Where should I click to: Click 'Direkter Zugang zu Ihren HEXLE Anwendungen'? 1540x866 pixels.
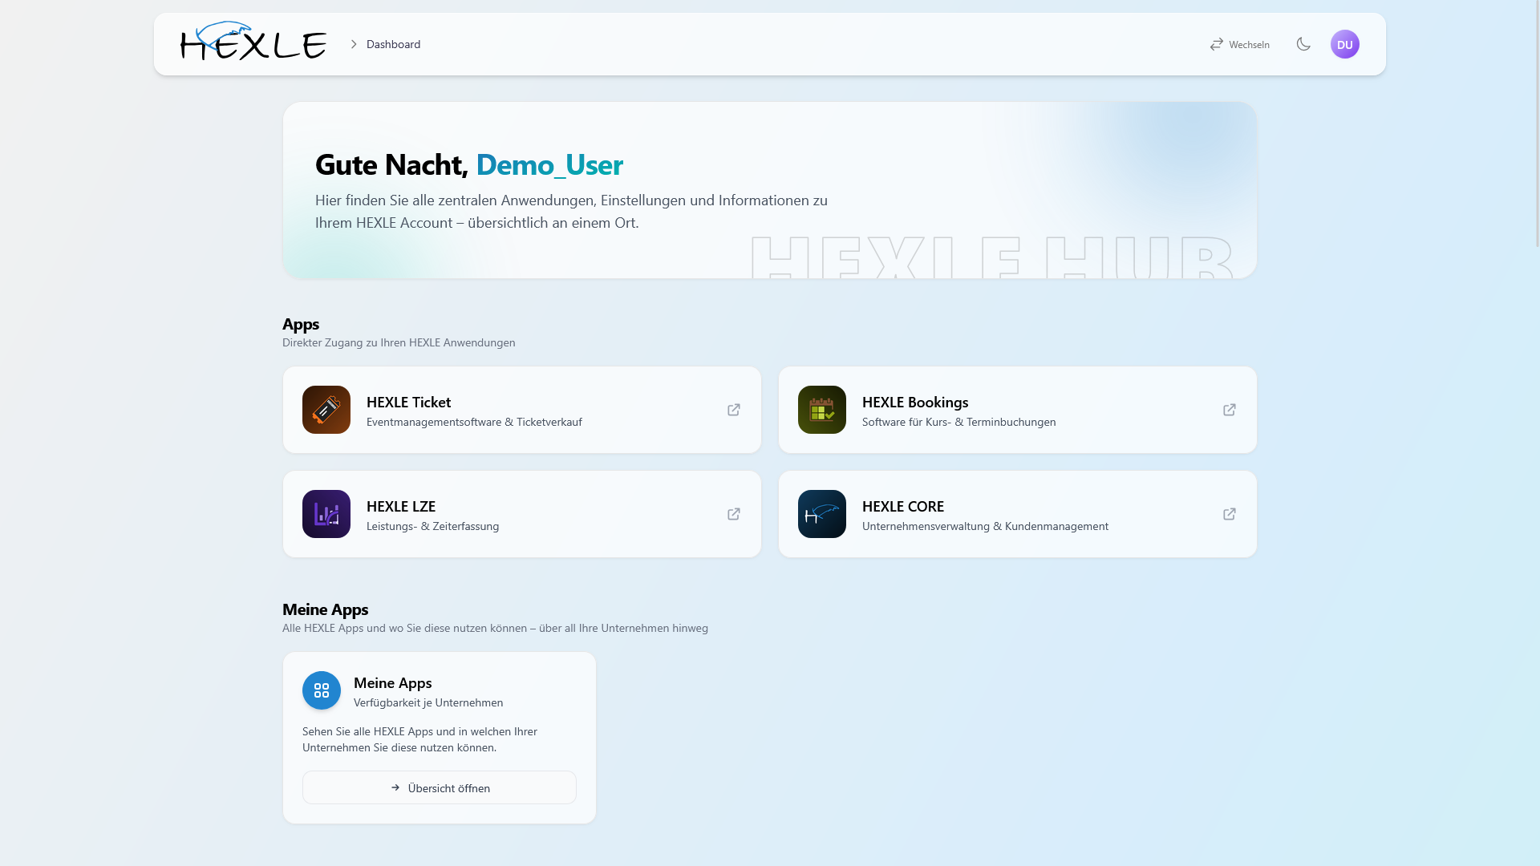[399, 342]
